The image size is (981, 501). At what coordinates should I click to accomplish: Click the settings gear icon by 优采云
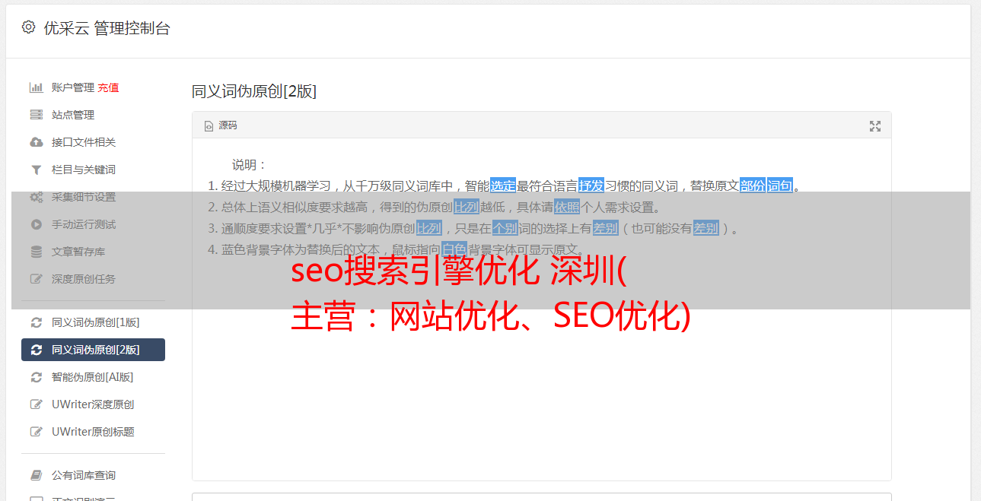28,27
